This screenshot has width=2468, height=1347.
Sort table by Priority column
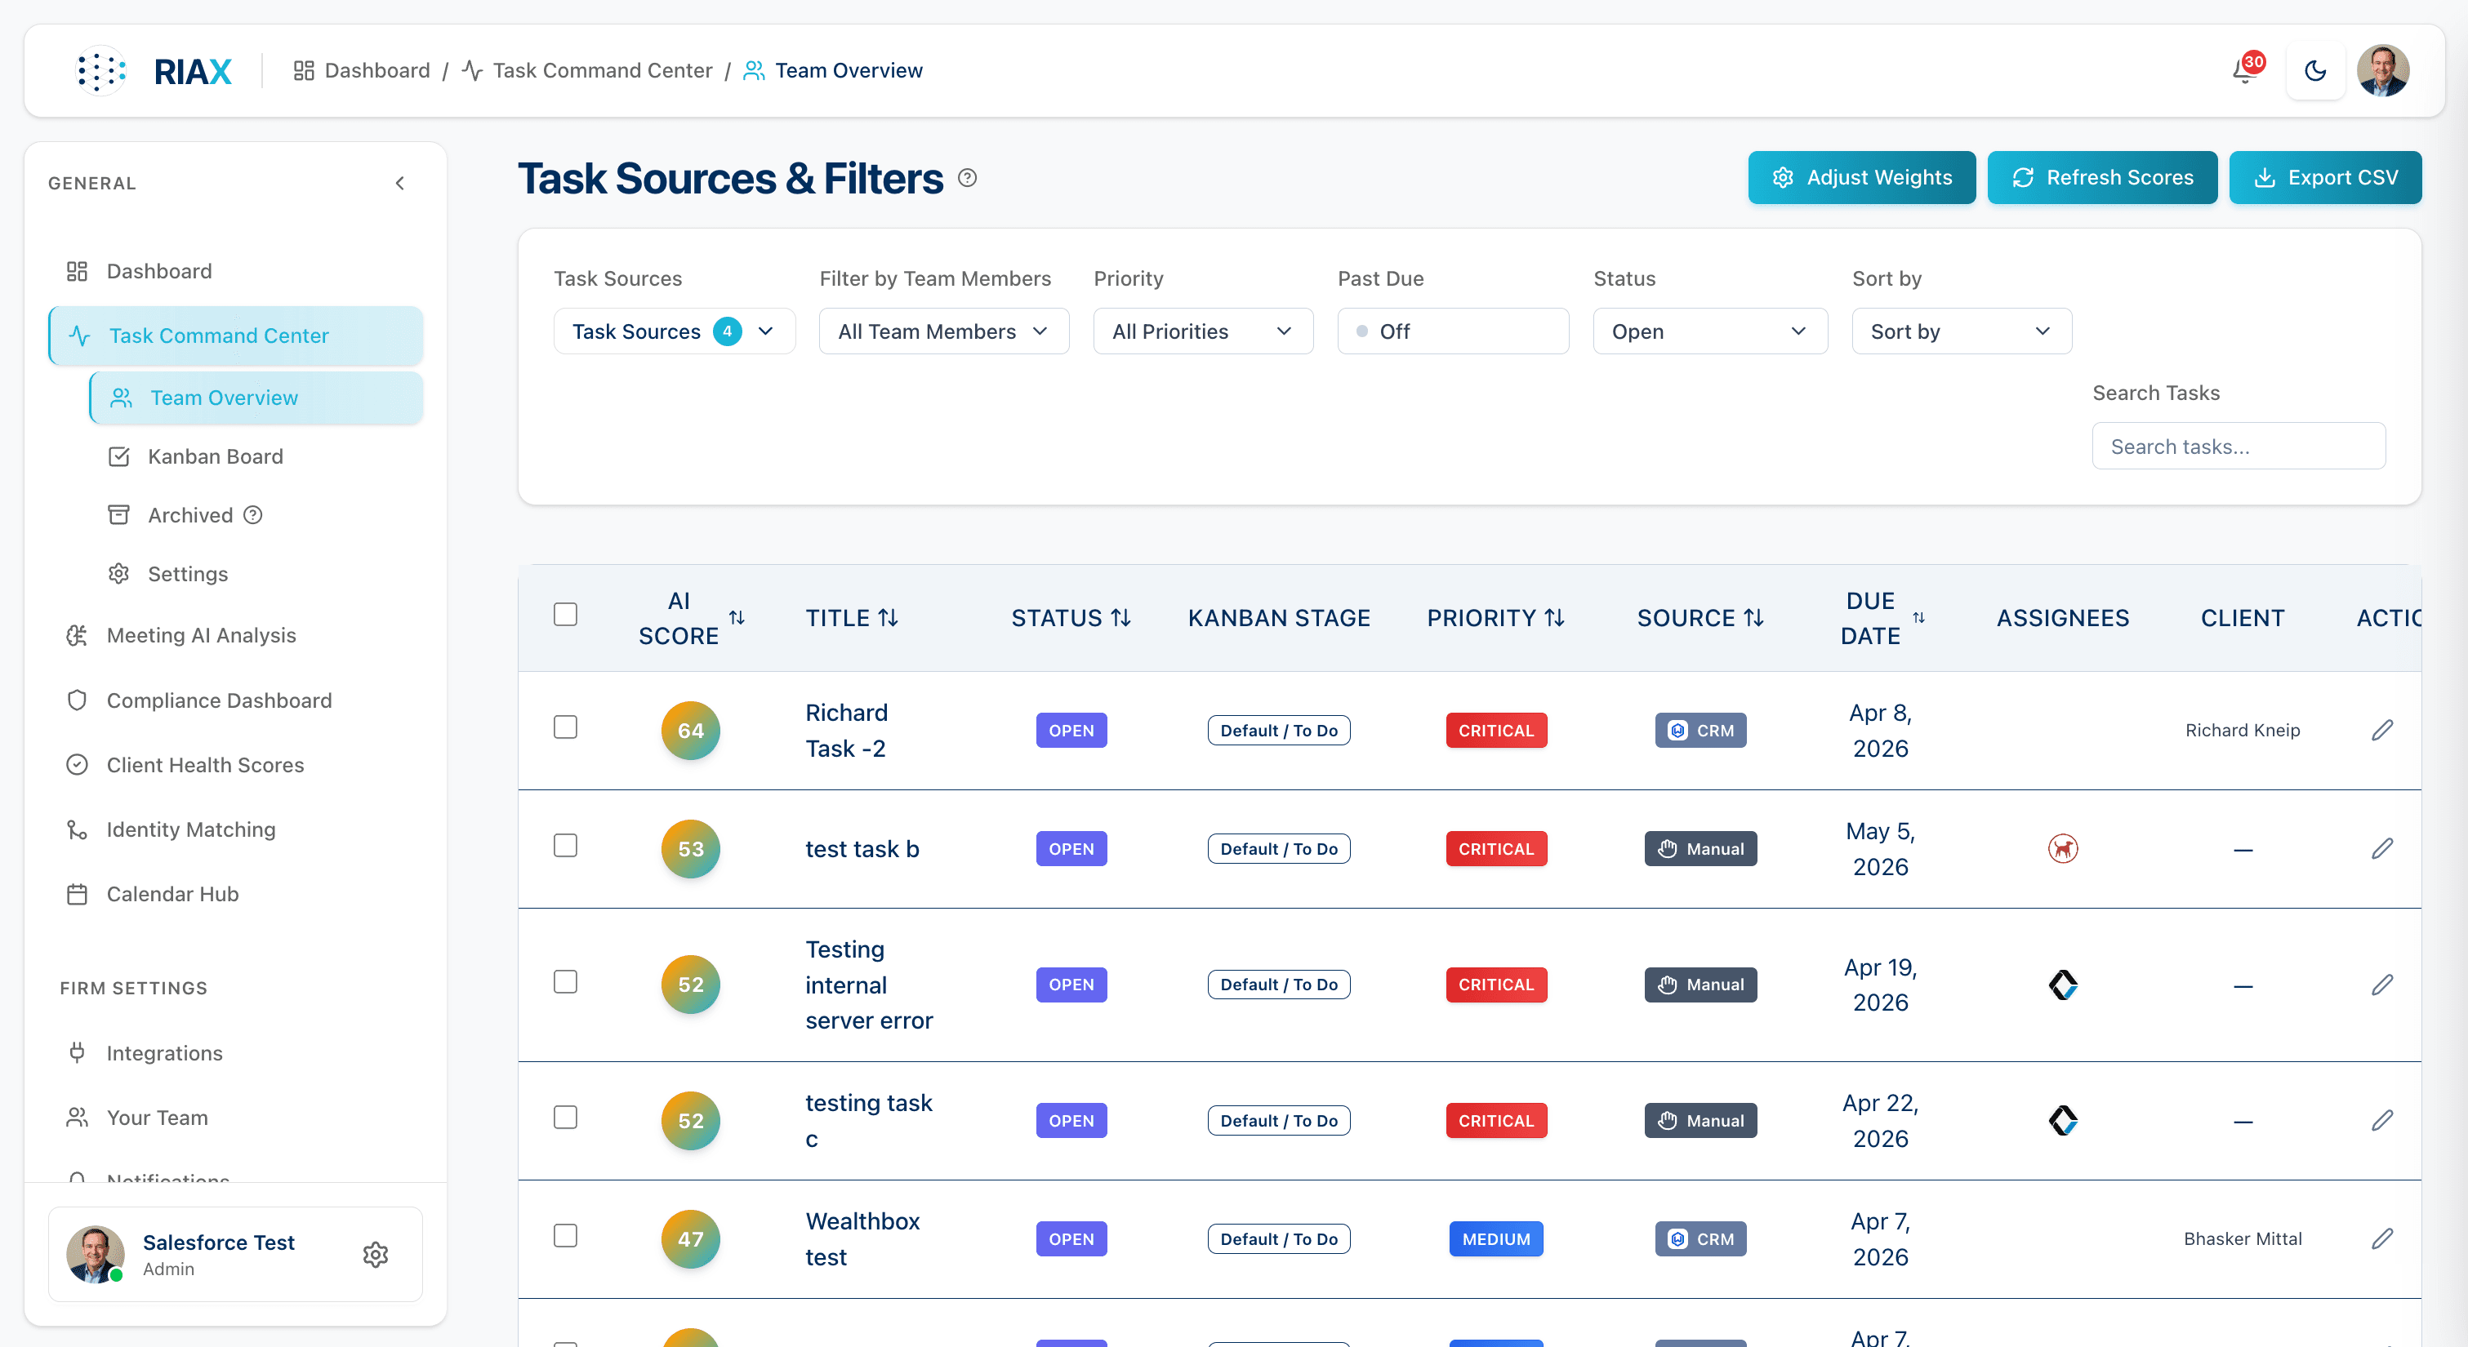[x=1555, y=618]
